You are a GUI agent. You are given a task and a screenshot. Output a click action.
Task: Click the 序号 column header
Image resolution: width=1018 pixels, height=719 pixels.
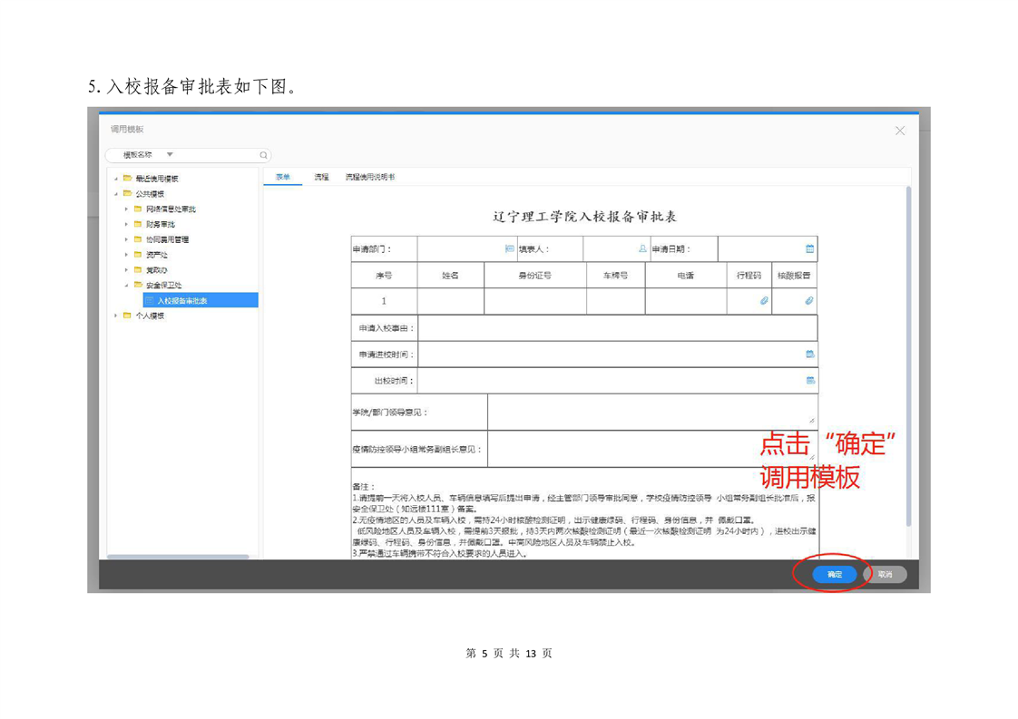point(384,275)
